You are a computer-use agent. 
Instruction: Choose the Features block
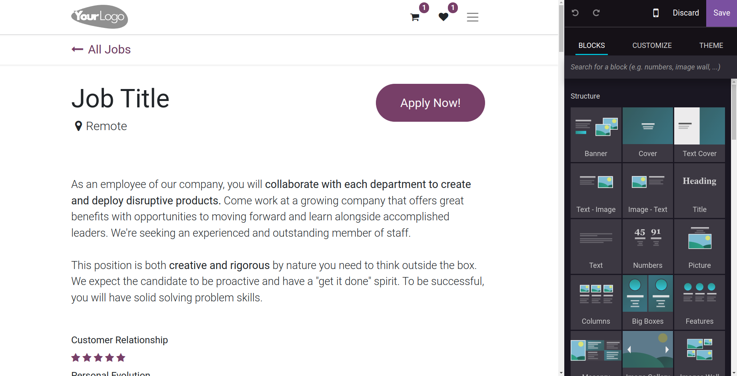tap(699, 302)
